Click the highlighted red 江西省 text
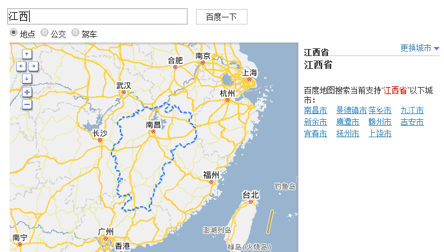This screenshot has height=252, width=444. point(395,91)
